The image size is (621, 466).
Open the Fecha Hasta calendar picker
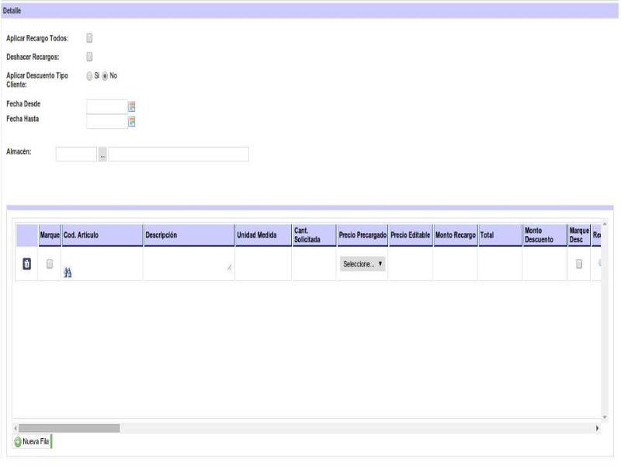(x=132, y=121)
